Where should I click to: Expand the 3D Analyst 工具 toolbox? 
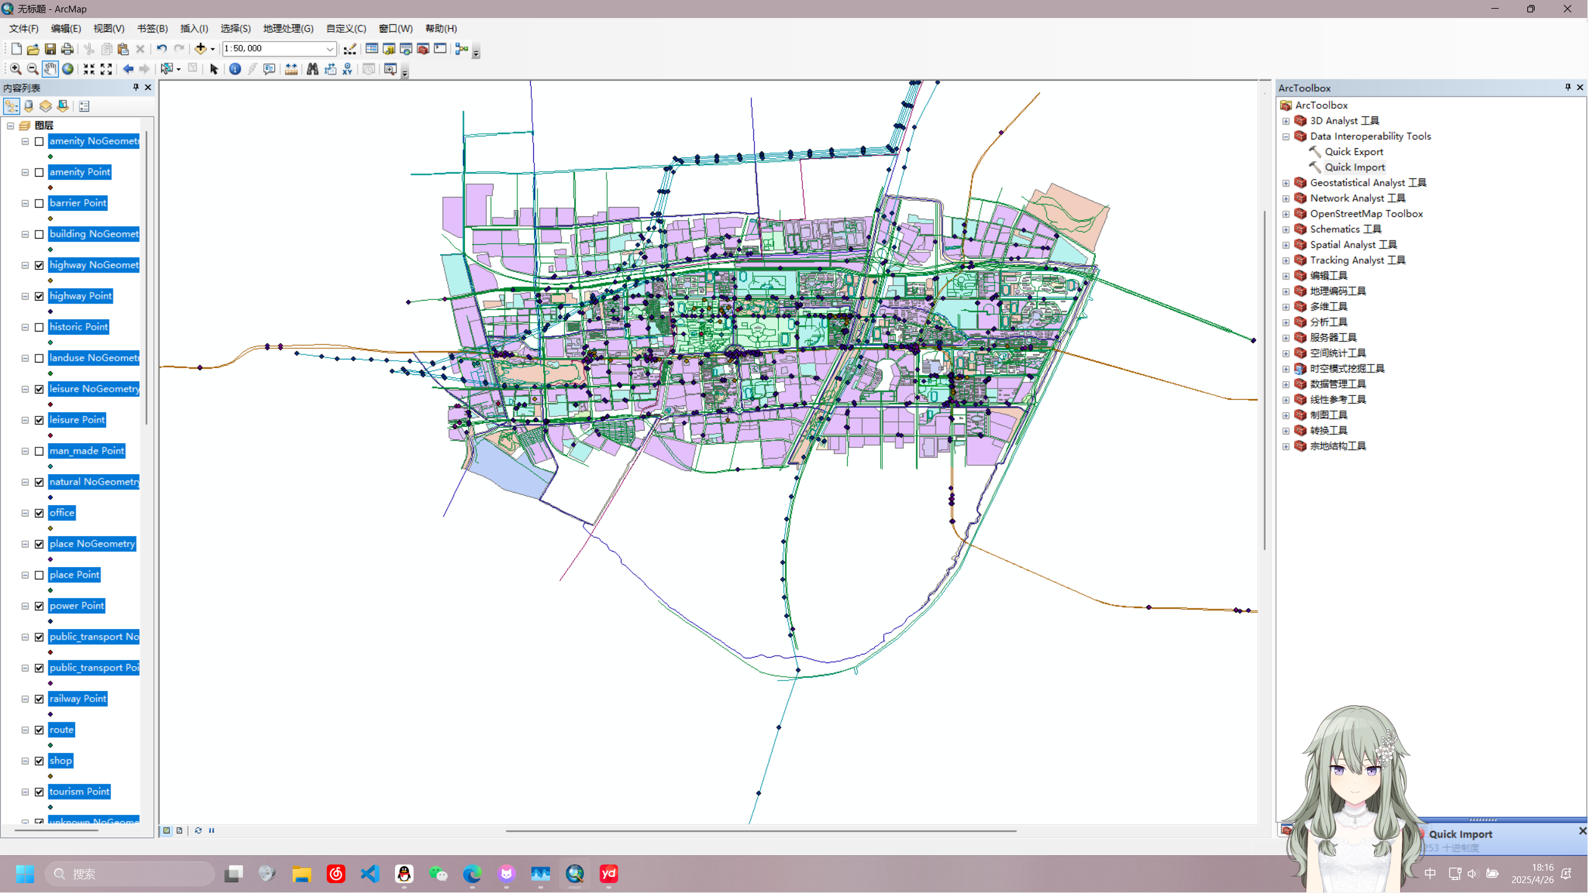tap(1286, 121)
